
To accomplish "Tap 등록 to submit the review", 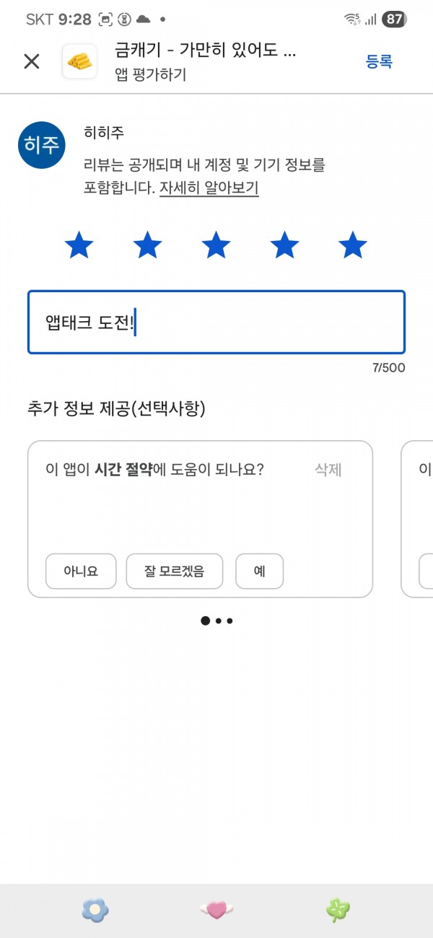I will pyautogui.click(x=379, y=62).
